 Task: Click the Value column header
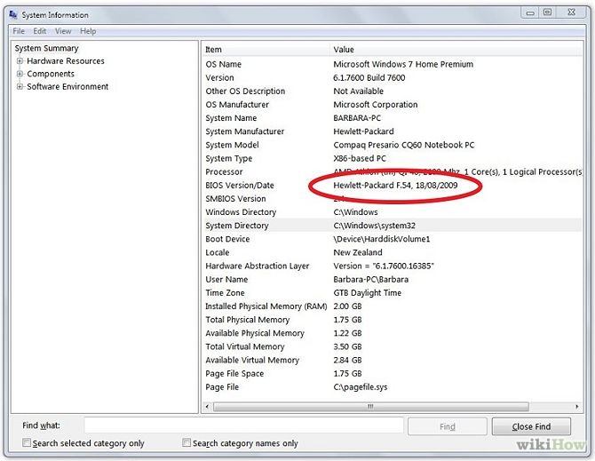456,50
